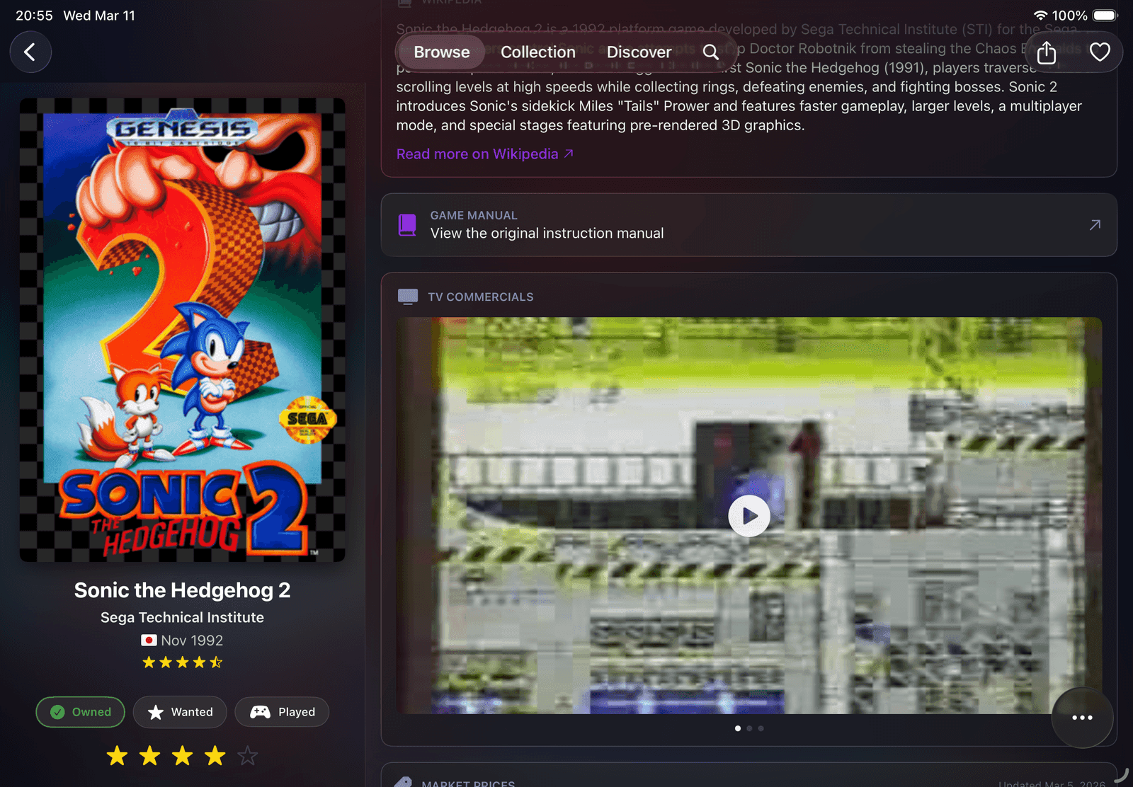Open the three-dot more options button
The image size is (1133, 787).
[x=1082, y=718]
